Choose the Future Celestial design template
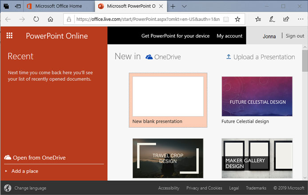This screenshot has width=308, height=195. point(257,96)
